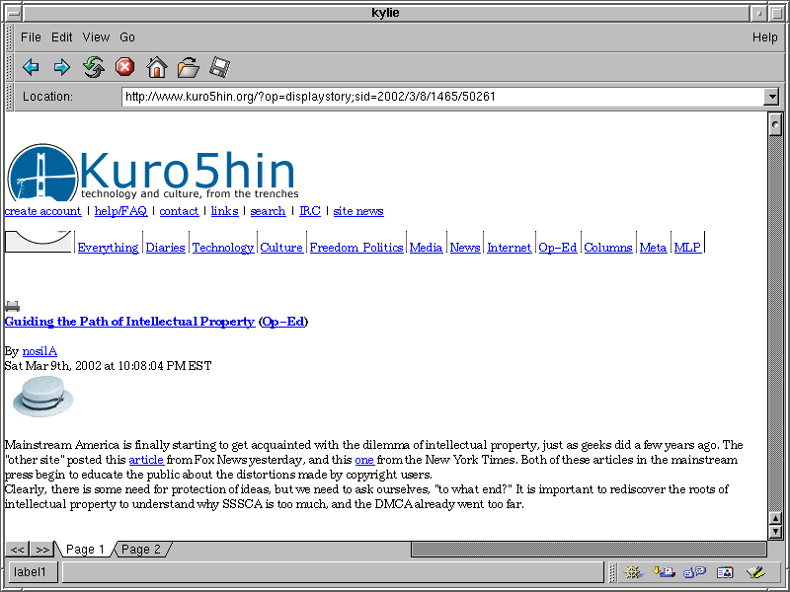The width and height of the screenshot is (790, 592).
Task: Open the Diaries section link
Action: (x=165, y=248)
